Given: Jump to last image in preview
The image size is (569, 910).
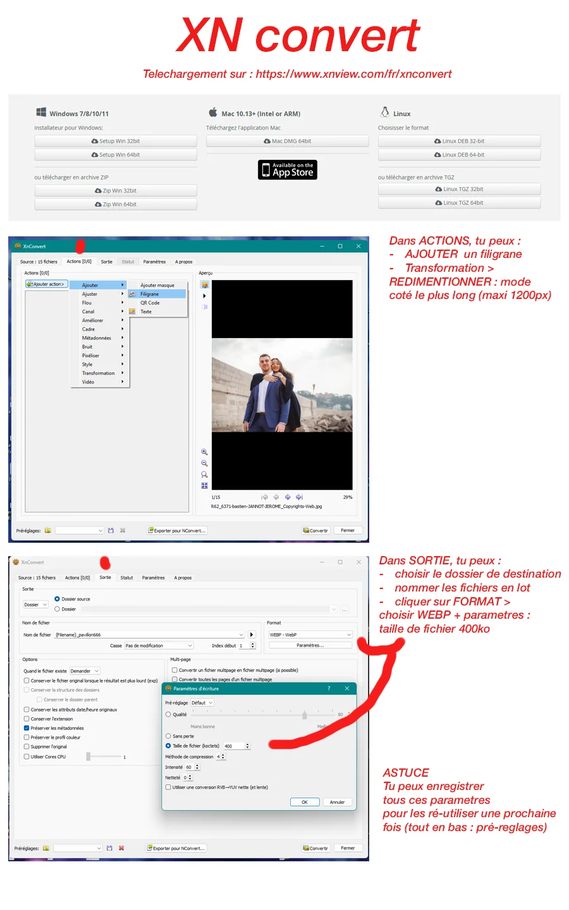Looking at the screenshot, I should pos(300,497).
